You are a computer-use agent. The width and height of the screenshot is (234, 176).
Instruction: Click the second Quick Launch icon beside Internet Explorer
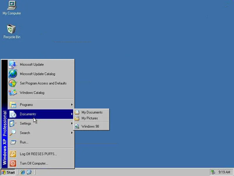click(29, 172)
